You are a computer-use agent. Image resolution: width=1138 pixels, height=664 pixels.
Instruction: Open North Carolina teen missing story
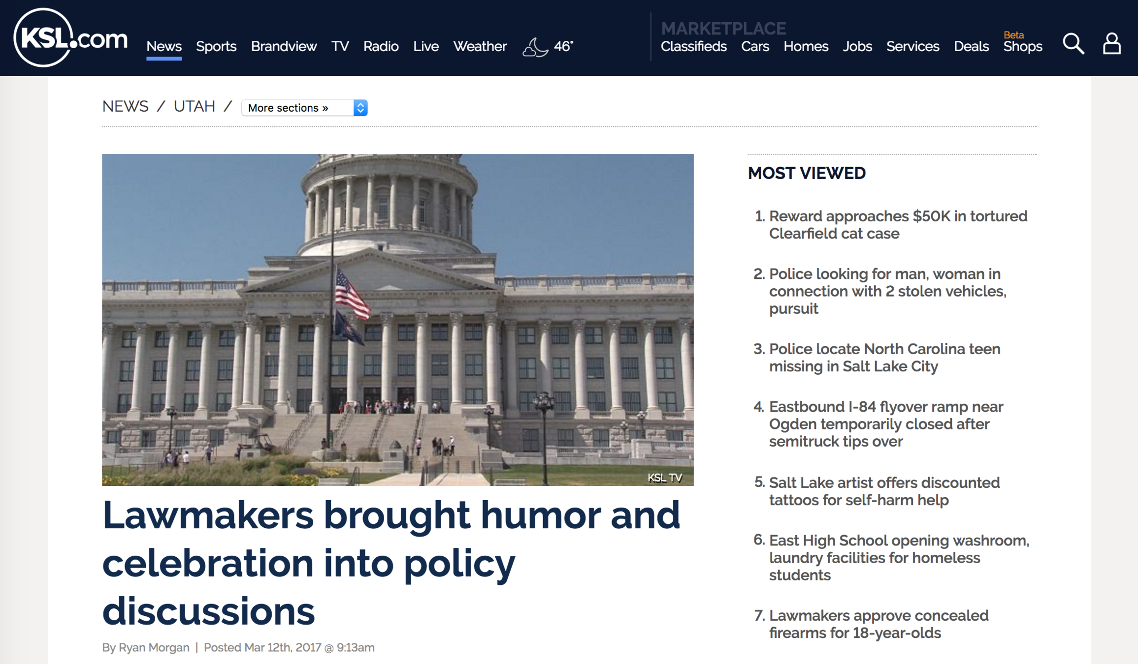(884, 358)
